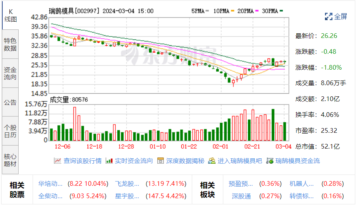Click the (0.36%) change for 预盈预
The image size is (358, 209).
(270, 183)
